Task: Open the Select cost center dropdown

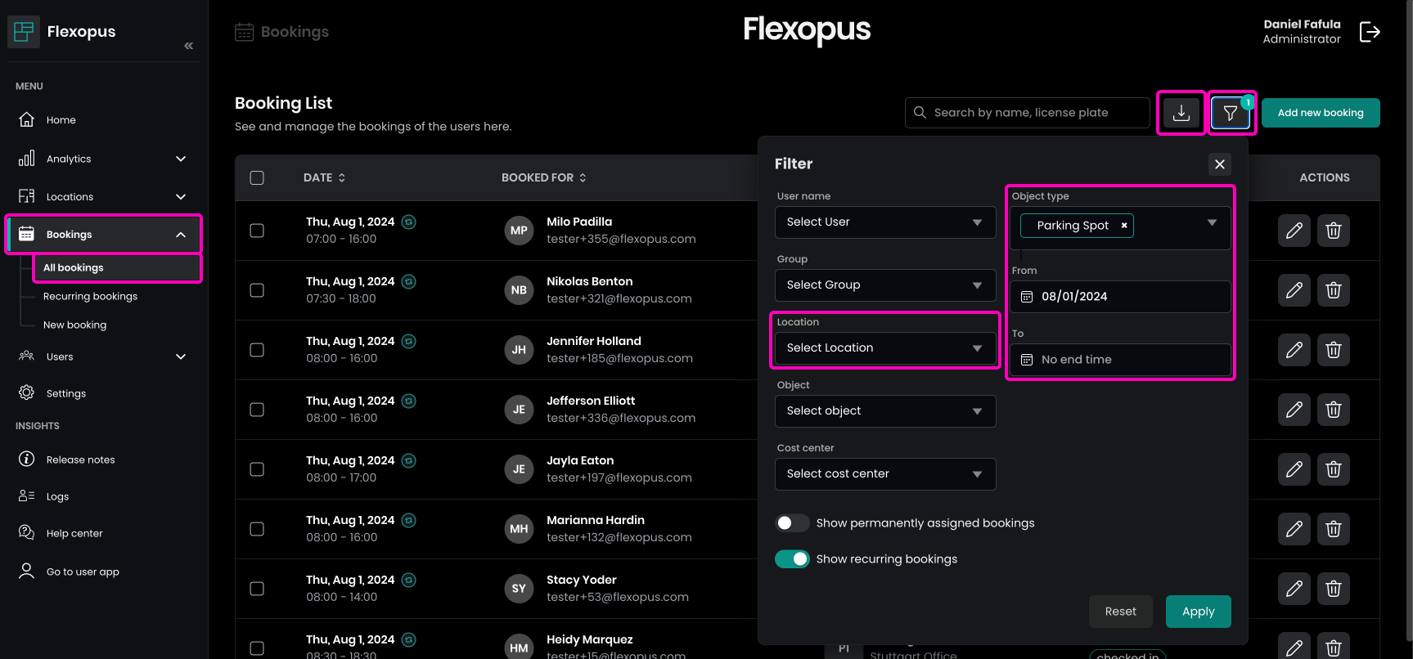Action: pos(884,474)
